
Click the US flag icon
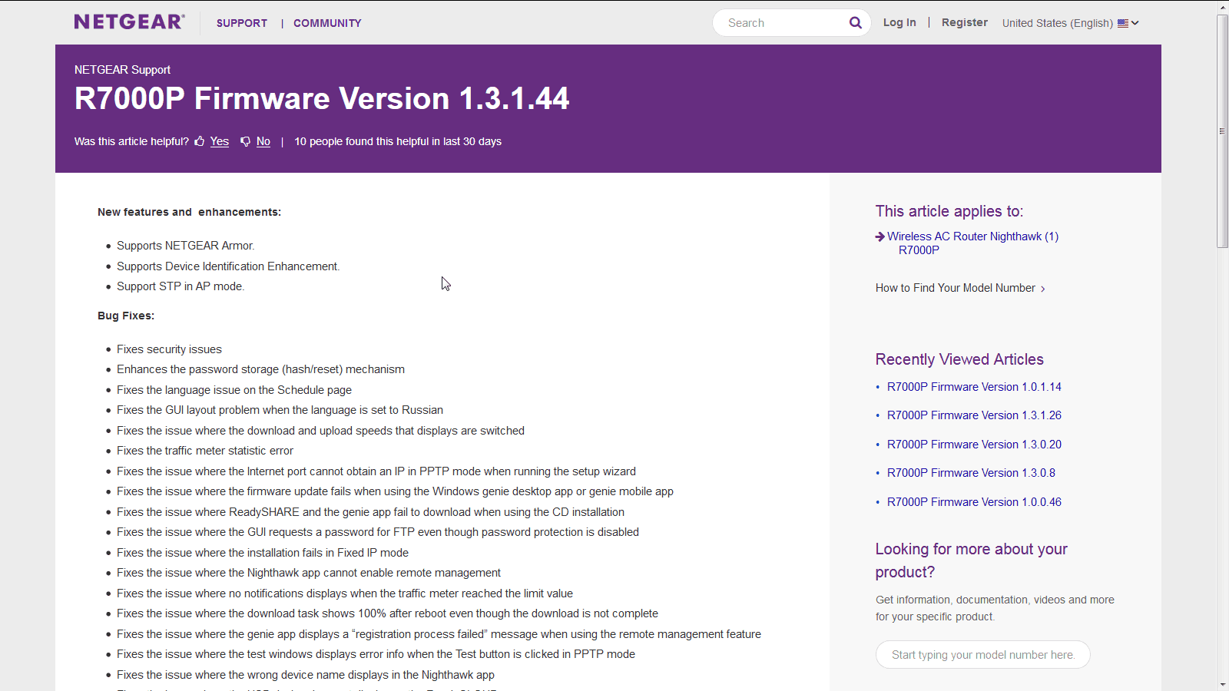pos(1123,23)
